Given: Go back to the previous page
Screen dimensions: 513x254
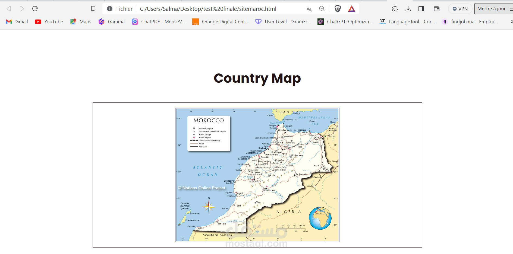Looking at the screenshot, I should coord(9,9).
